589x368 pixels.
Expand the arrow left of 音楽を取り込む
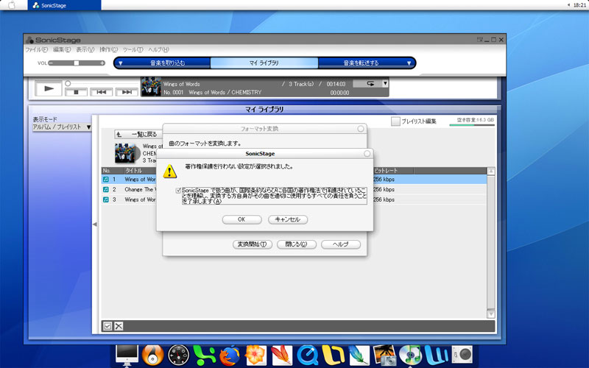point(120,63)
